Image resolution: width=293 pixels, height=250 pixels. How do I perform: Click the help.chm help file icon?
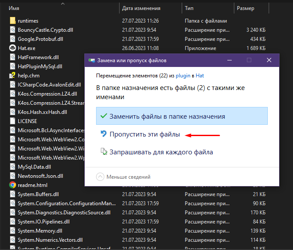(13, 75)
